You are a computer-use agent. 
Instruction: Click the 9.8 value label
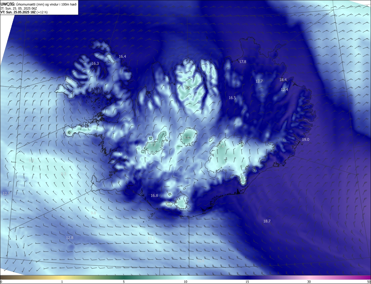93,213
